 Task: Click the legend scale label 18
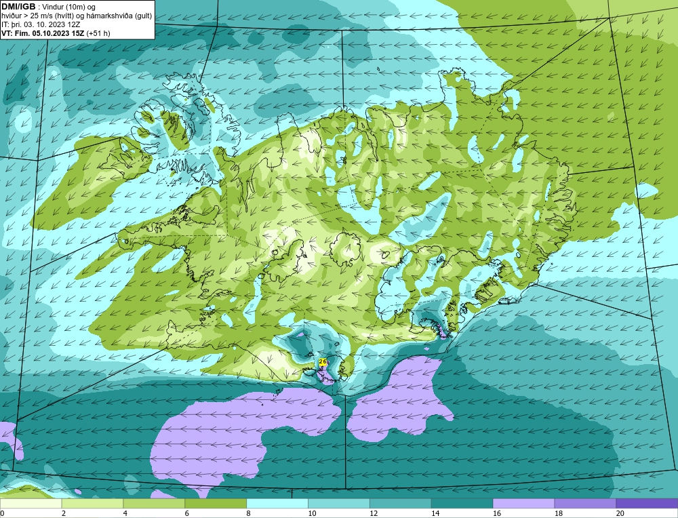pyautogui.click(x=558, y=513)
